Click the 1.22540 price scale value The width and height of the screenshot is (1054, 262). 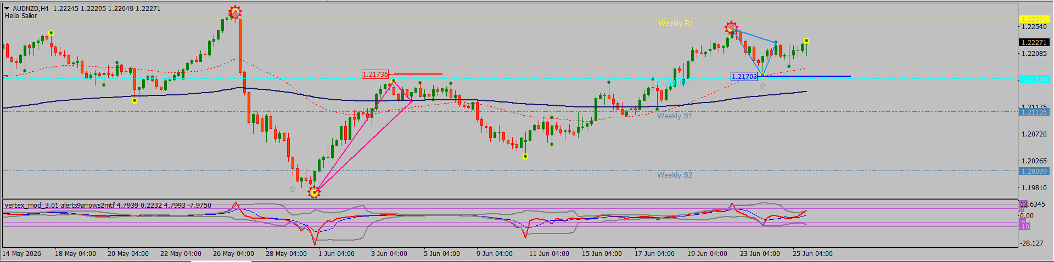tap(1034, 26)
